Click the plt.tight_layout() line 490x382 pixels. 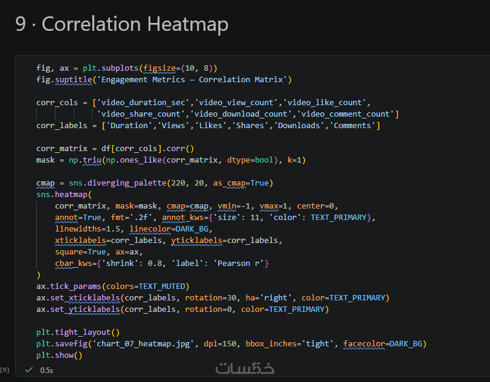click(x=78, y=332)
